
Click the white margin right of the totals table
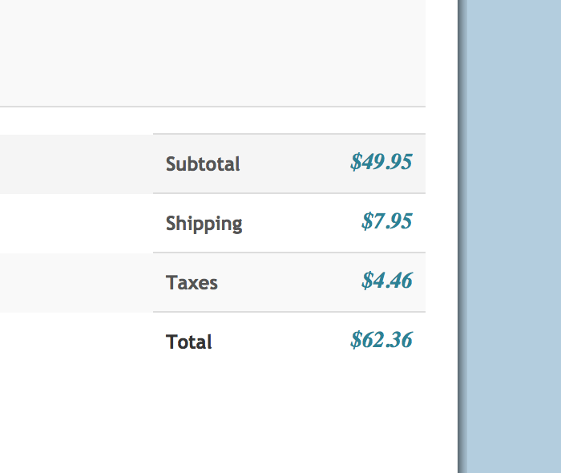click(441, 241)
